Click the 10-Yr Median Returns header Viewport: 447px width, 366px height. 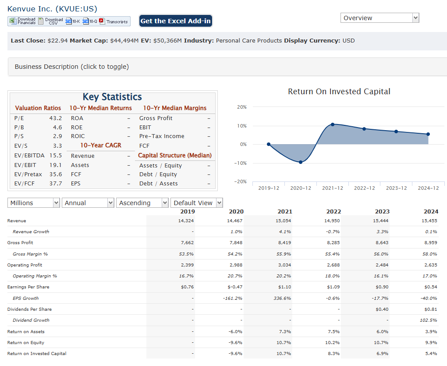pos(101,108)
